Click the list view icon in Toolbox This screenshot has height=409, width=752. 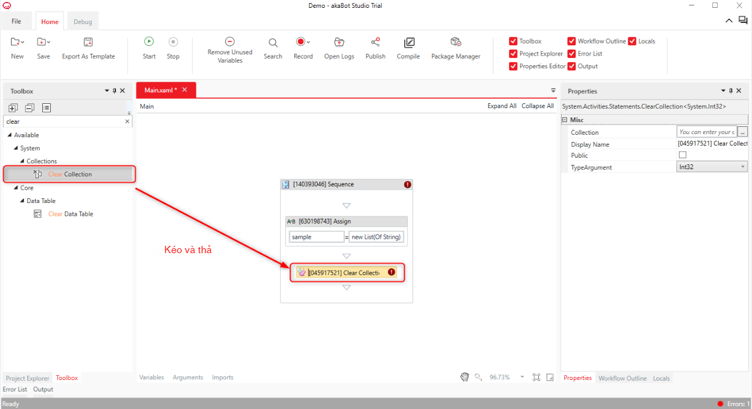pos(47,108)
